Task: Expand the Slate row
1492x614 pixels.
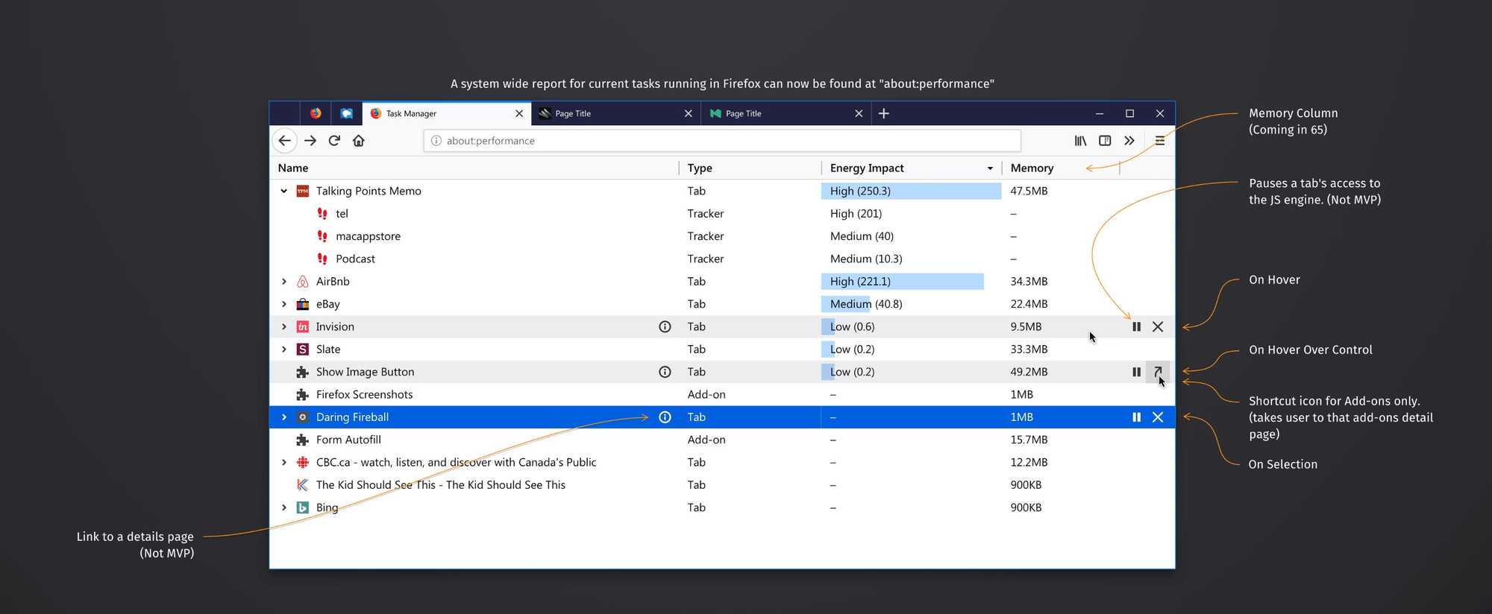Action: 284,349
